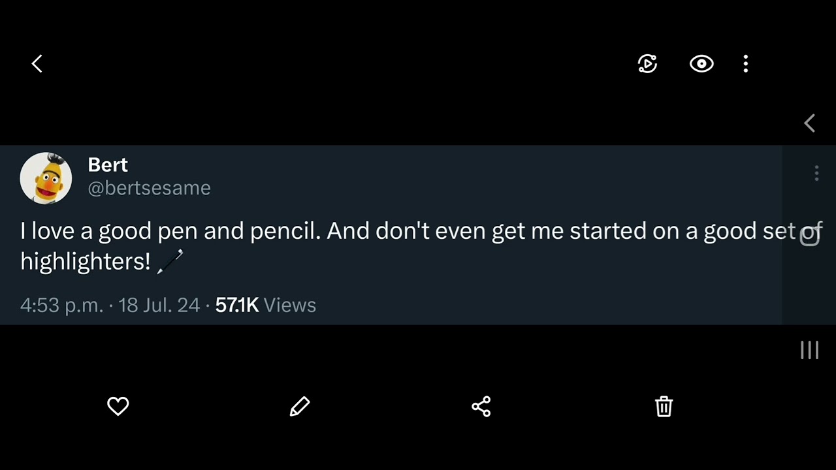Expand the side panel chevron handle

[x=810, y=123]
